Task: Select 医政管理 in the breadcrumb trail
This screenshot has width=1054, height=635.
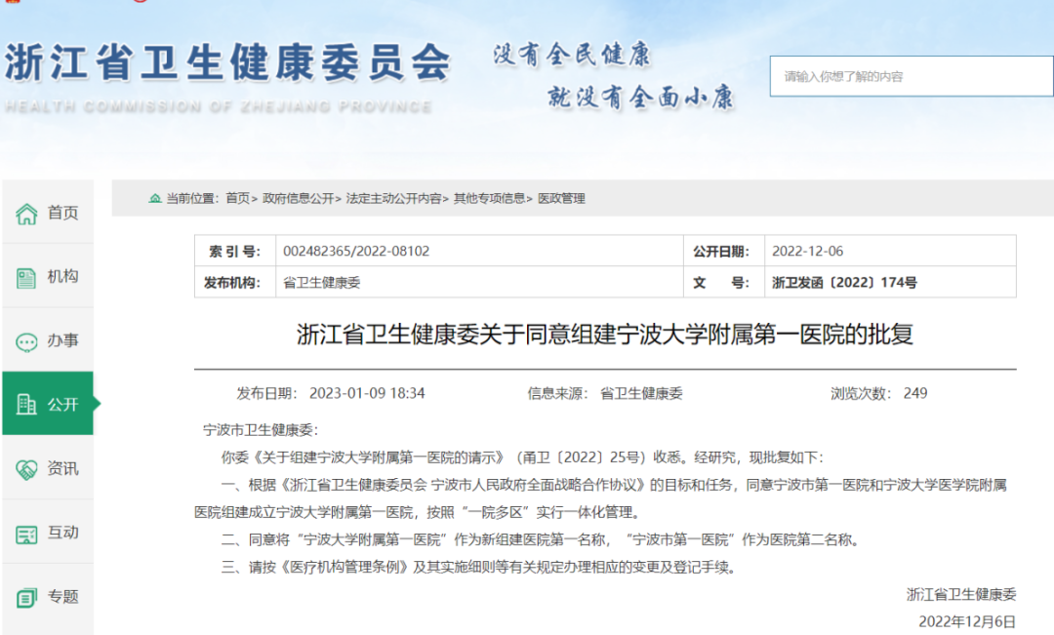Action: tap(561, 198)
